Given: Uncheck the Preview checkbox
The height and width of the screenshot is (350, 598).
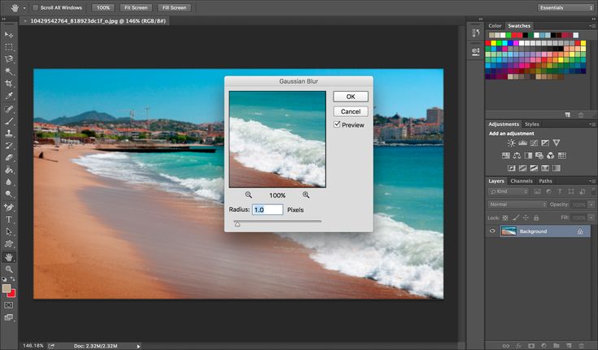Looking at the screenshot, I should [337, 124].
